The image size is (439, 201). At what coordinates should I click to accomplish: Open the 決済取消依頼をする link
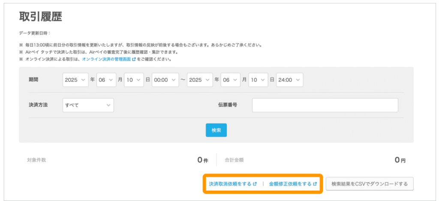tap(230, 184)
